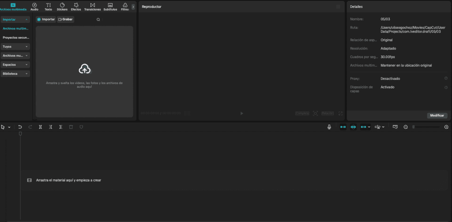Click the Grabar button
Image resolution: width=452 pixels, height=222 pixels.
coord(65,19)
